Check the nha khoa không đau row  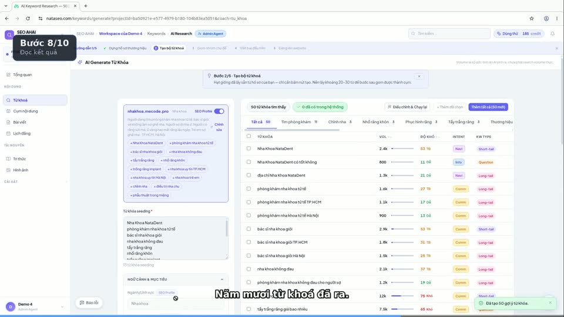point(249,269)
